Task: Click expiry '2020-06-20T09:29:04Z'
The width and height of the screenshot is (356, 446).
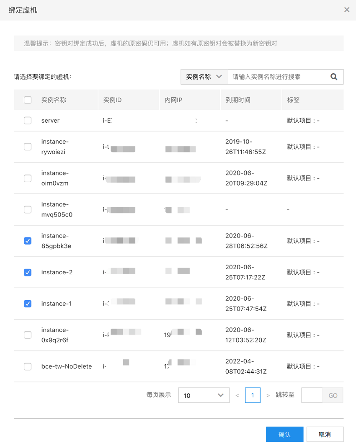Action: (246, 178)
